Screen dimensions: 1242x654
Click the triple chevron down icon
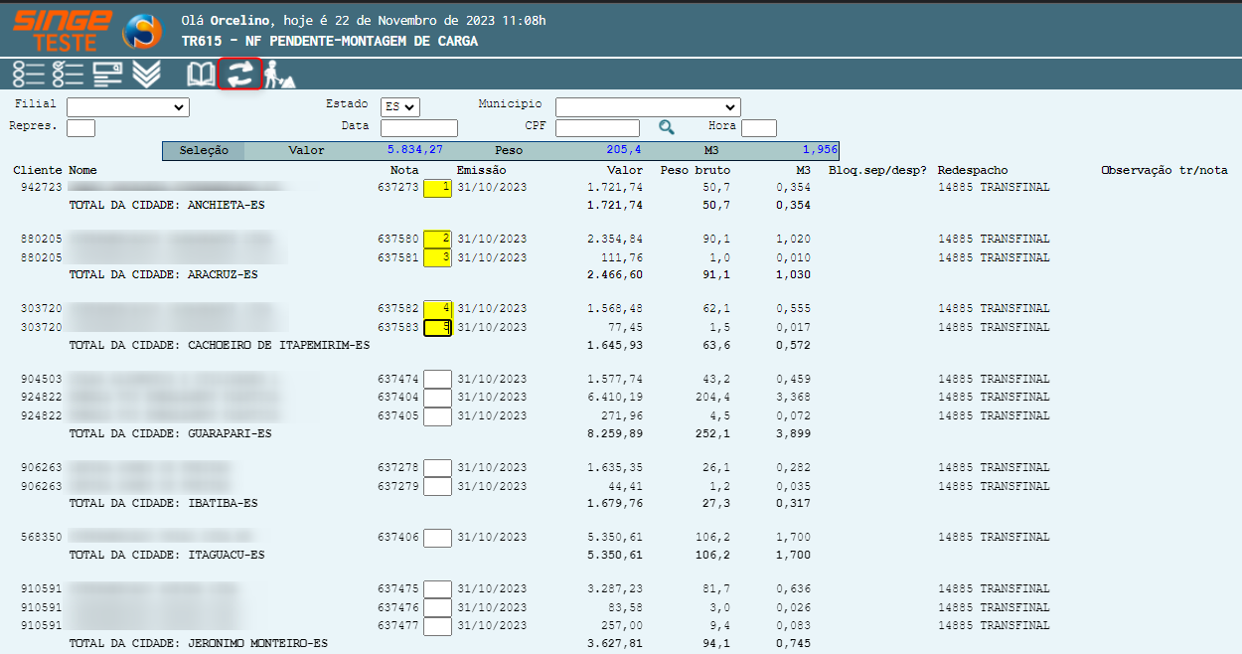click(146, 74)
